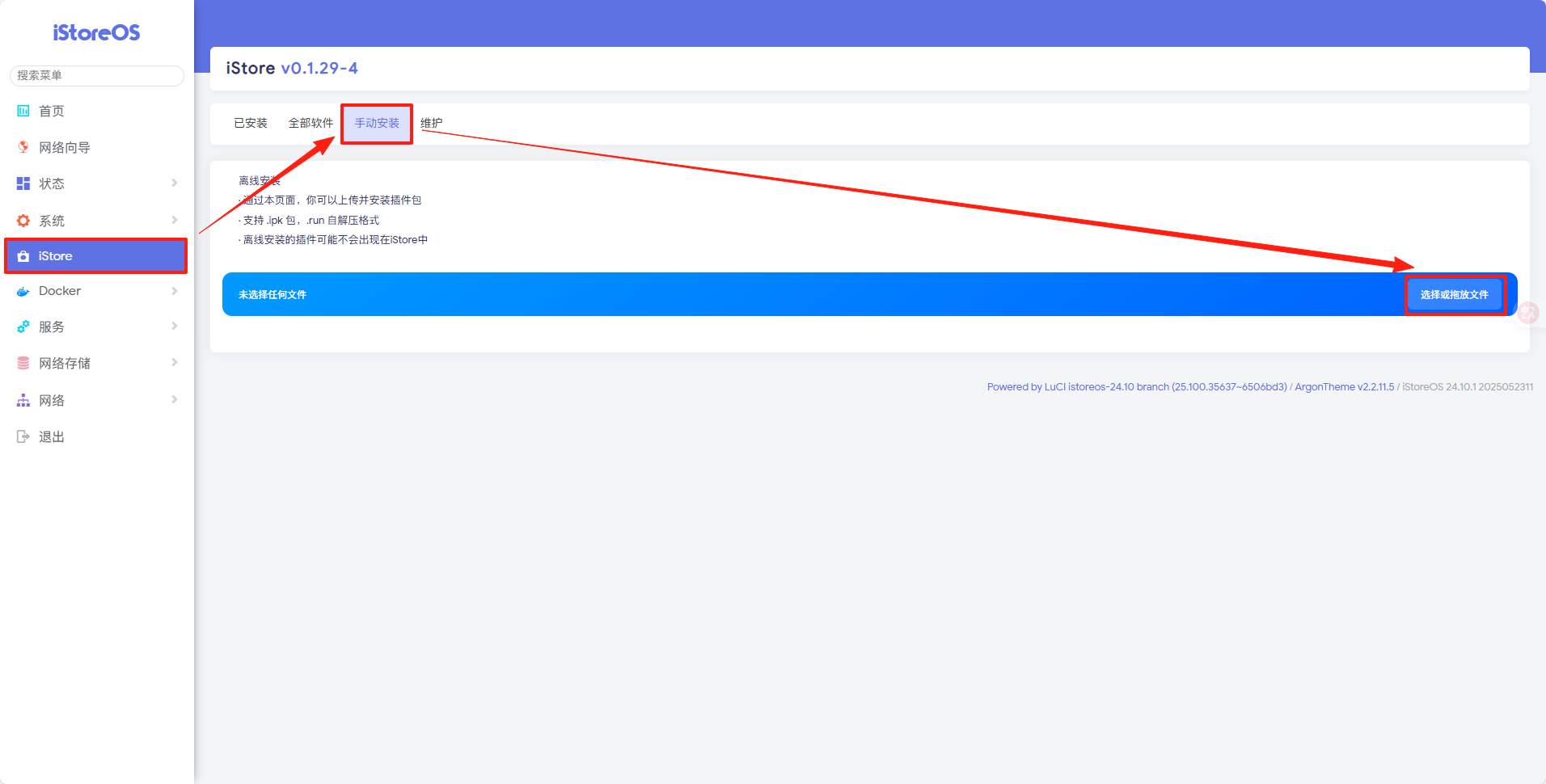Expand the 网络 submenu chevron
1546x784 pixels.
[x=175, y=399]
